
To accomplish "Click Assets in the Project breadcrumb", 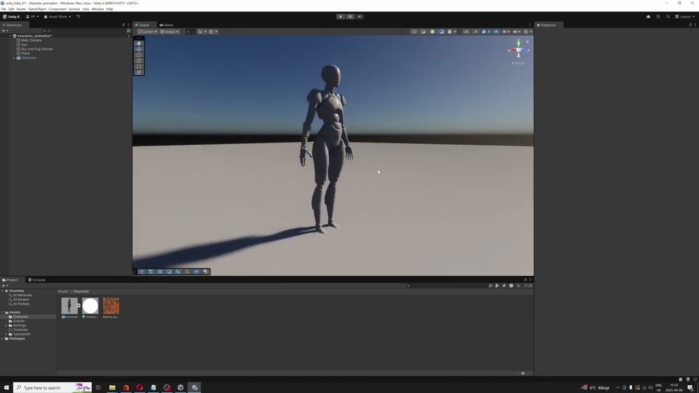I will pos(63,291).
